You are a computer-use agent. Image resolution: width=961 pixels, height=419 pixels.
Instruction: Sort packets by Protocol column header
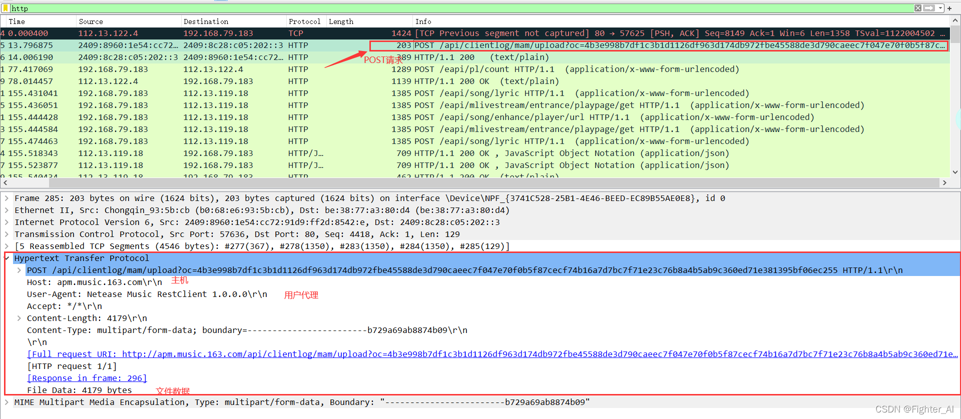(306, 21)
